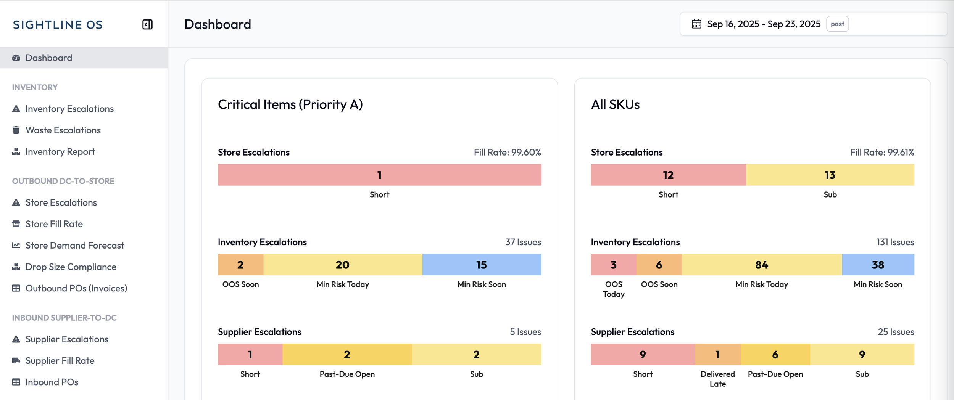This screenshot has width=954, height=400.
Task: Open Outbound POs (Invoices) page
Action: tap(76, 288)
